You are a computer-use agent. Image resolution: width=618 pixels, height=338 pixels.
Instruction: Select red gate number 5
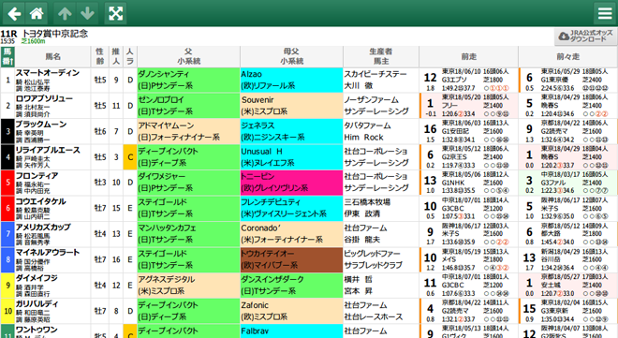7,183
